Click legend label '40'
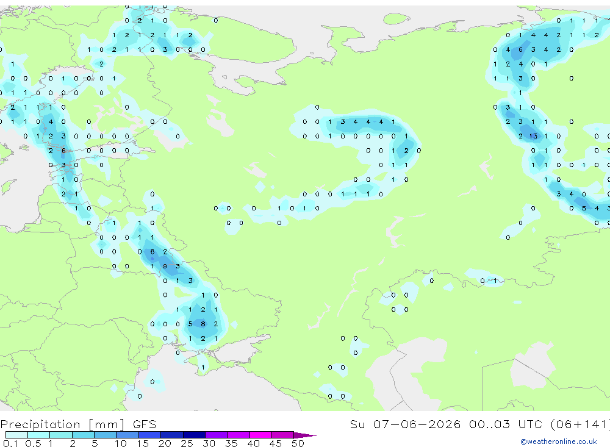 pyautogui.click(x=253, y=443)
